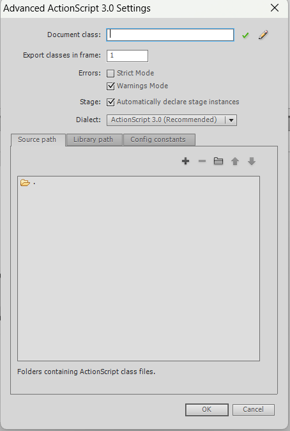Click the green checkmark validate class icon
Screen dimensions: 290x431
245,35
